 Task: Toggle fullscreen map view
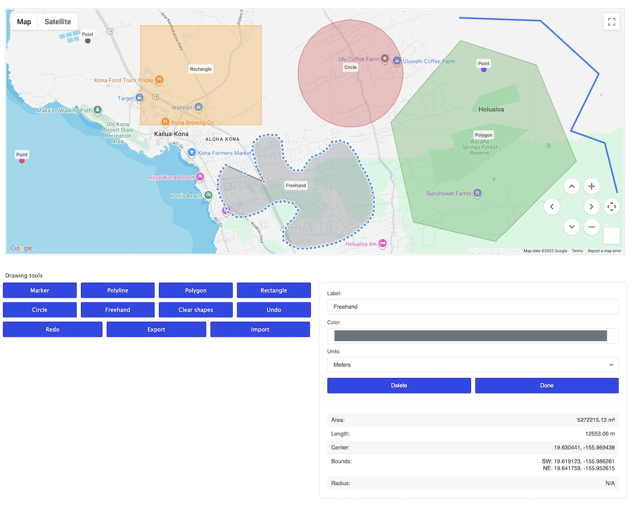pos(611,22)
